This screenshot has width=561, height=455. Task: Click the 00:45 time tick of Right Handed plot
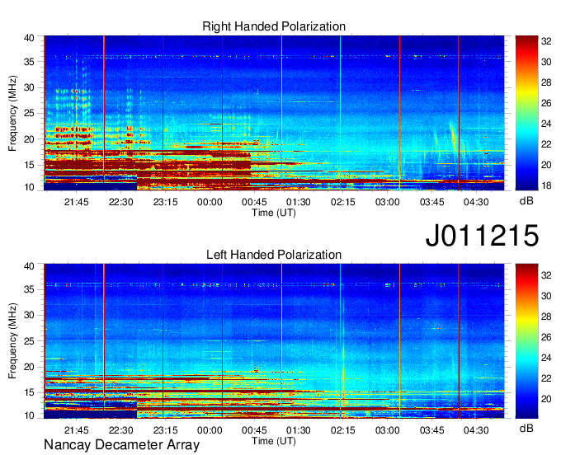click(x=254, y=202)
